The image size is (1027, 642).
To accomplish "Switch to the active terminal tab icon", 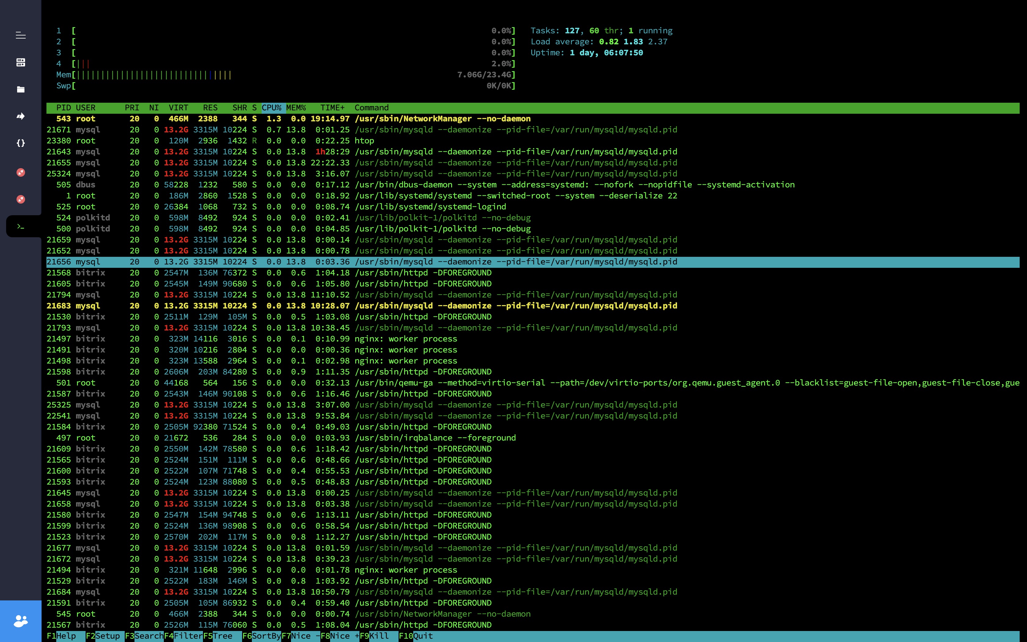I will point(20,226).
